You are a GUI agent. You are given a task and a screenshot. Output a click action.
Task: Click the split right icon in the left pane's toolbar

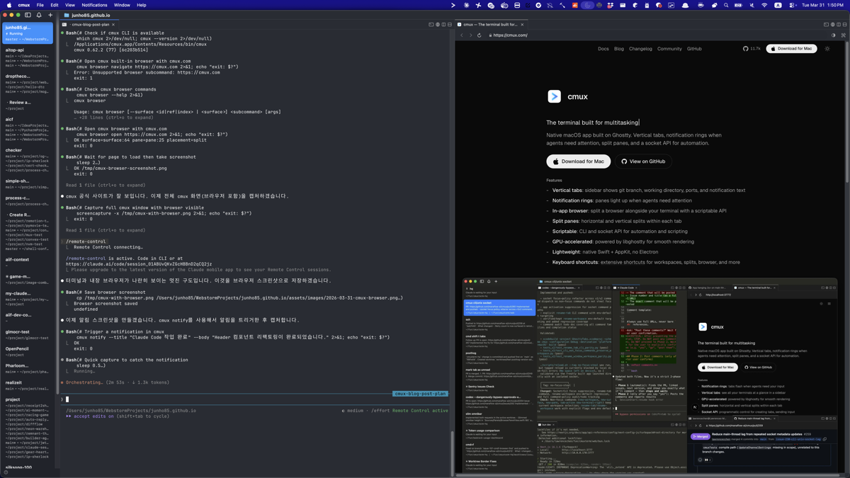[443, 25]
